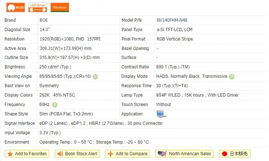Open the NV140FHM-N48 model link
Image resolution: width=269 pixels, height=161 pixels.
coord(172,20)
